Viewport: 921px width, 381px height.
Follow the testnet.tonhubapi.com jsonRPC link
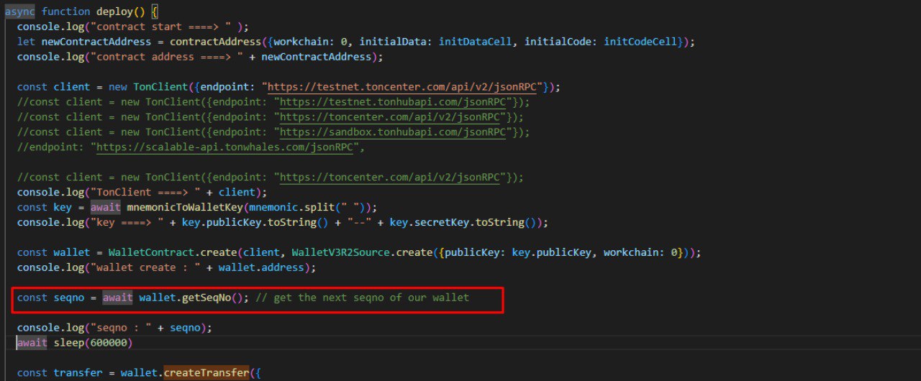[392, 102]
